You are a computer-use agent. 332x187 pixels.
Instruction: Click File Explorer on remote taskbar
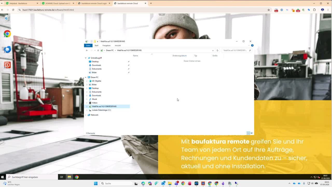[69, 177]
